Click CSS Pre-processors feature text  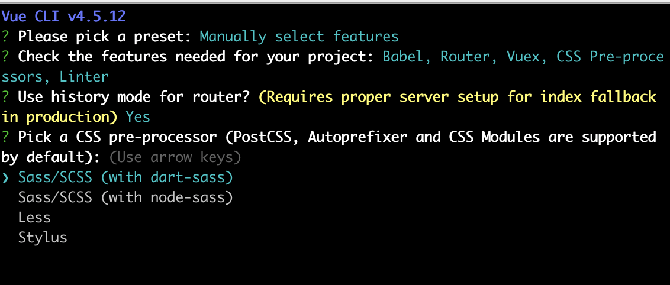point(333,67)
